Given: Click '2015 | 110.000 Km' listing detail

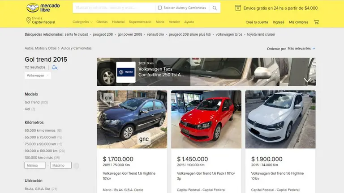Looking at the screenshot, I should point(191,165).
